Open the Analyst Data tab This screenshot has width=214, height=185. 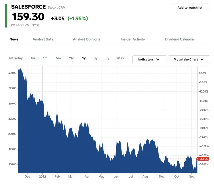click(43, 39)
